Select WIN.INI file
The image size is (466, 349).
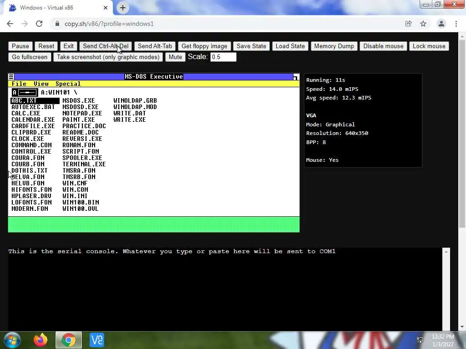click(x=75, y=196)
